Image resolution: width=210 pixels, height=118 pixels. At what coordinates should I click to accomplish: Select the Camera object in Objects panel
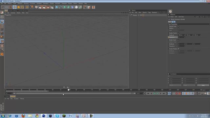click(x=135, y=15)
